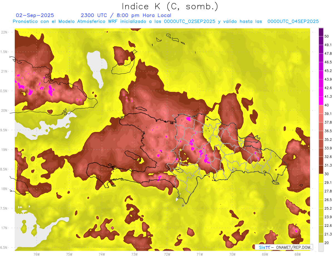Pick the '69W' longitude label
Viewport: 334px width, 258px height.
pyautogui.click(x=265, y=254)
